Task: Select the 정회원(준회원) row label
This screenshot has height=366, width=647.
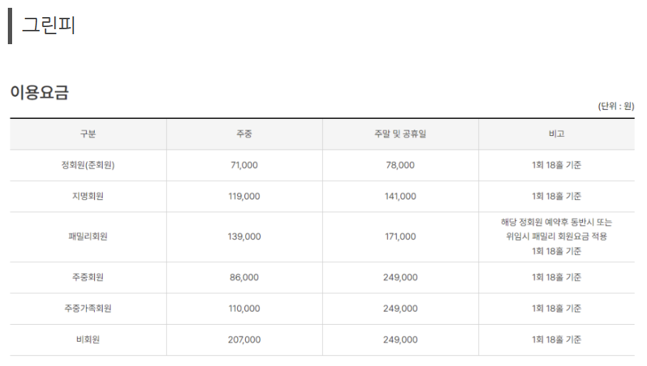Action: [88, 165]
